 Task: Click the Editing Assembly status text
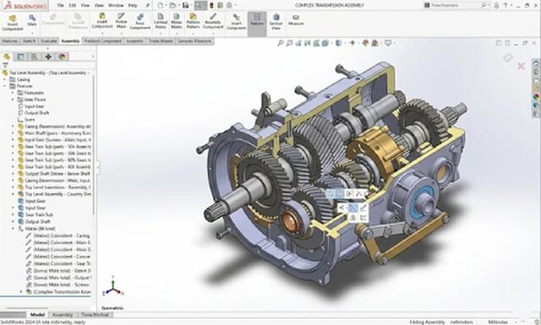click(x=427, y=322)
